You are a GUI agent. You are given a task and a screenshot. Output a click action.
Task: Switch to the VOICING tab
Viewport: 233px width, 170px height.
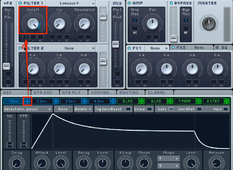(102, 93)
